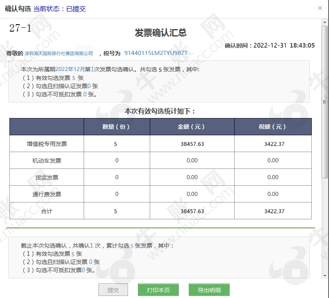Click the 发票确认汇总 heading

pyautogui.click(x=160, y=33)
